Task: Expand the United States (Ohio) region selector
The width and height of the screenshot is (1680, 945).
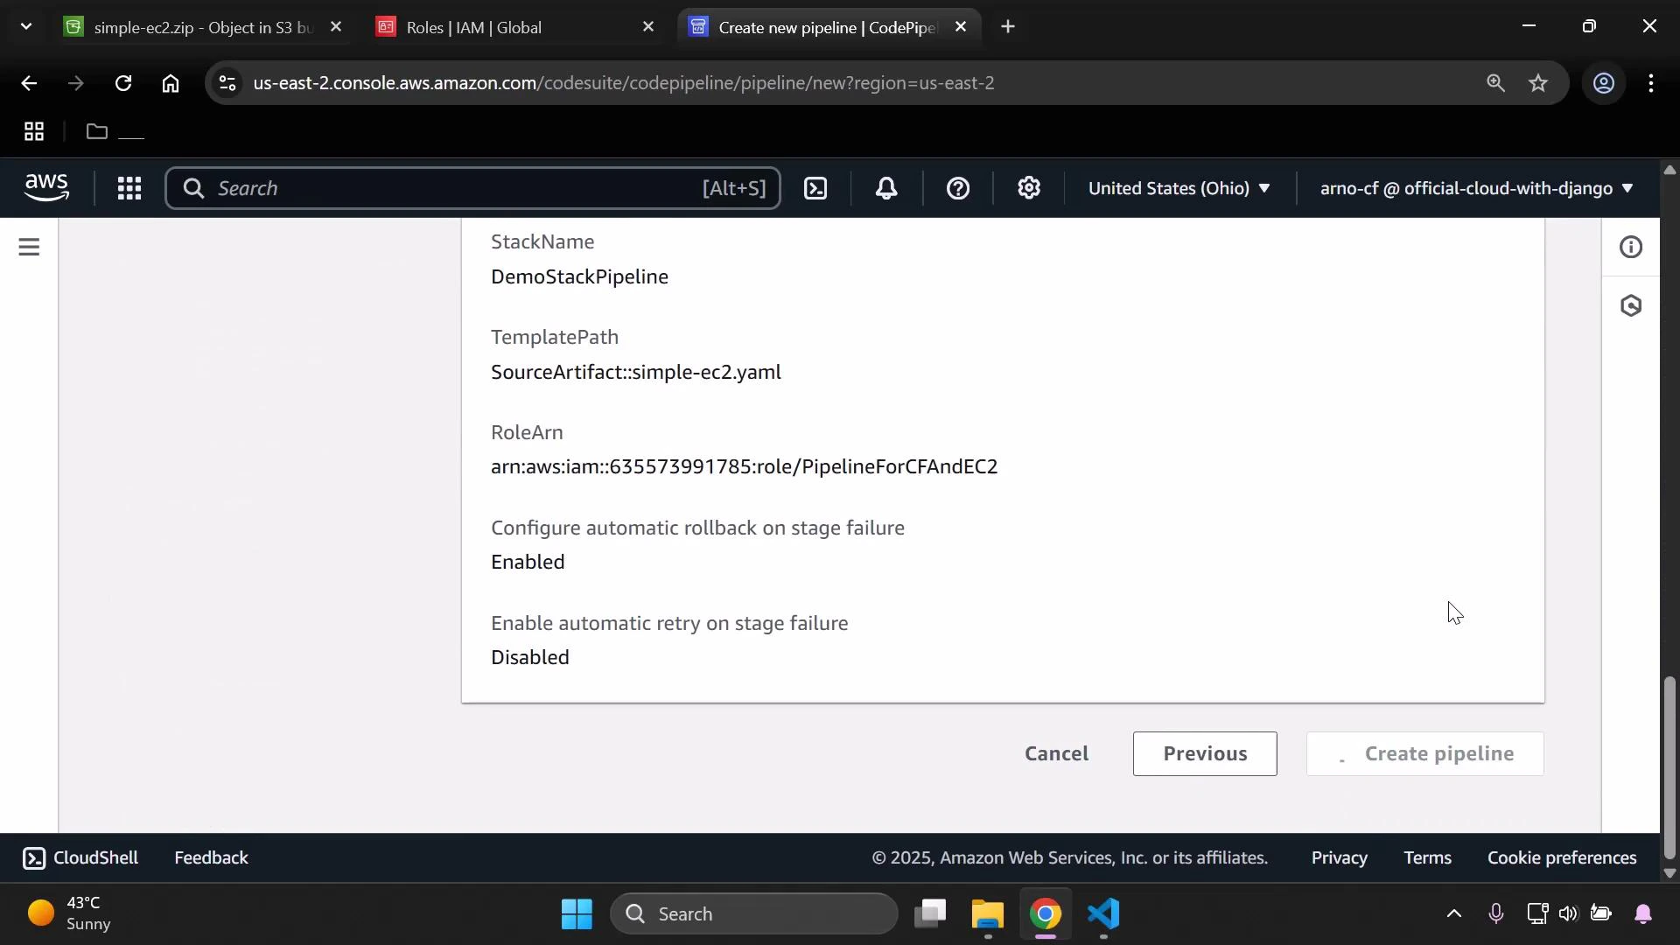Action: point(1179,188)
